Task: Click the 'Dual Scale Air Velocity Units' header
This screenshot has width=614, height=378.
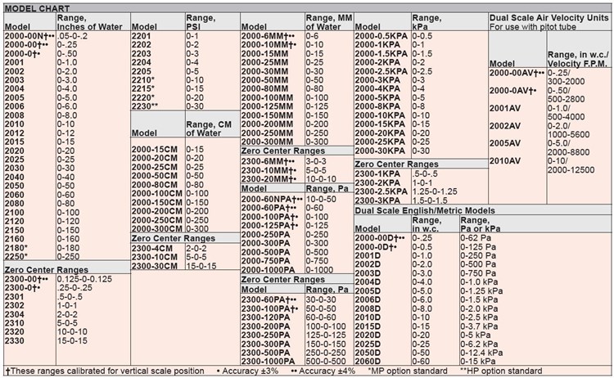Action: point(549,18)
